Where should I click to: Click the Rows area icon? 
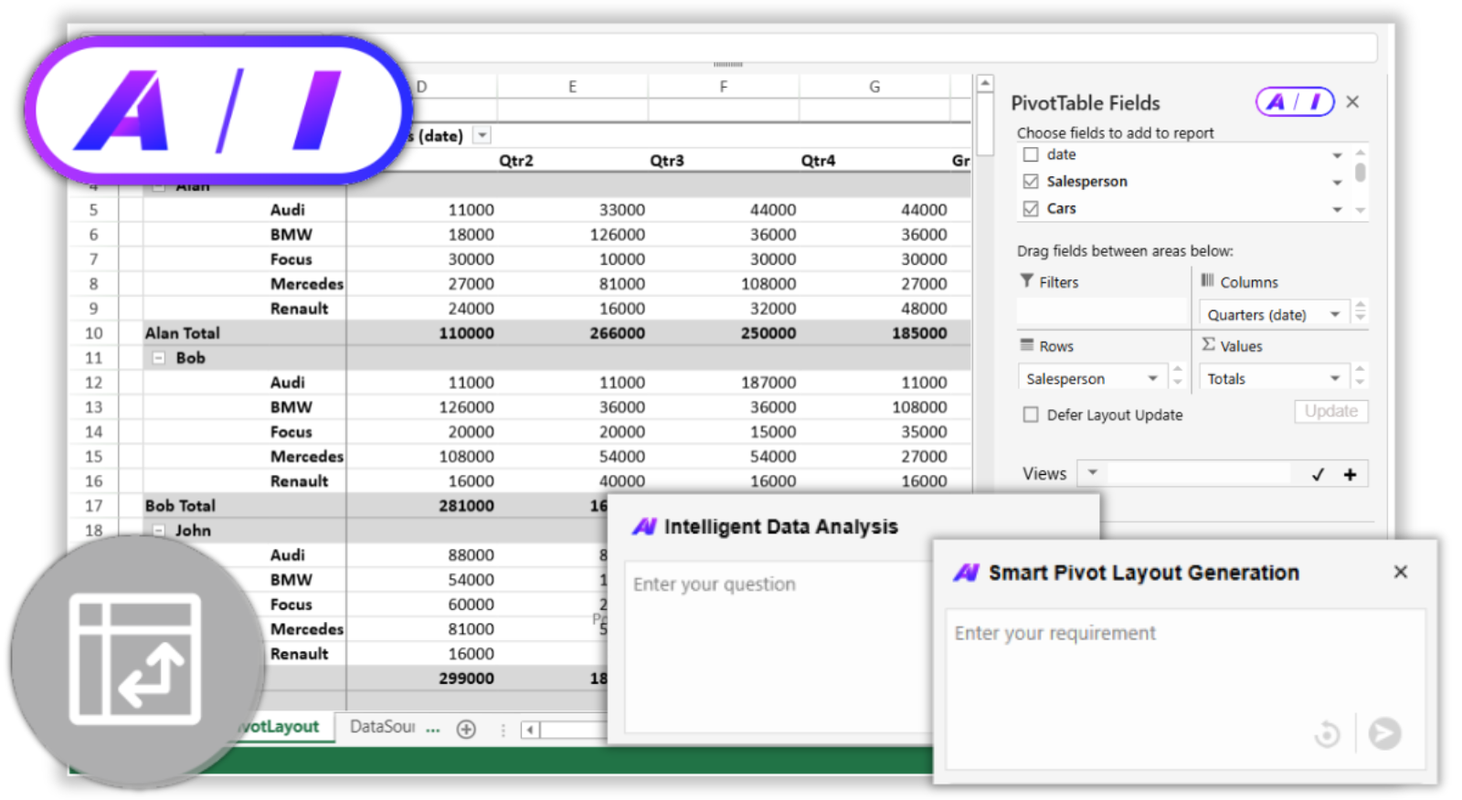click(x=1027, y=345)
